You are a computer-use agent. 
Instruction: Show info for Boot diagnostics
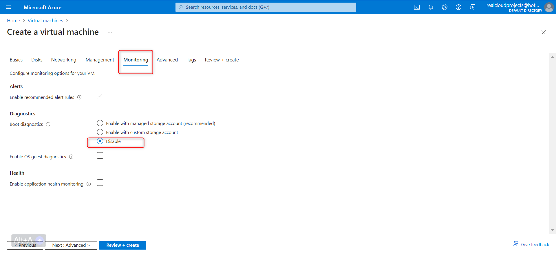[48, 124]
